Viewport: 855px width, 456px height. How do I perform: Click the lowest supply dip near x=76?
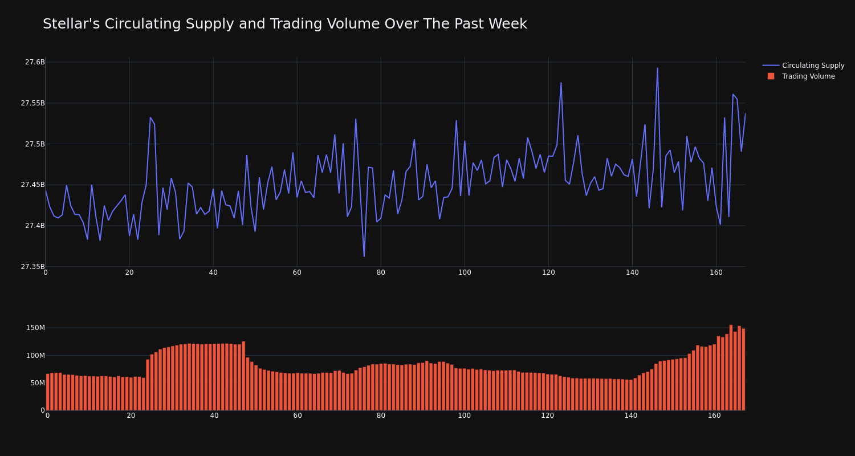point(364,256)
